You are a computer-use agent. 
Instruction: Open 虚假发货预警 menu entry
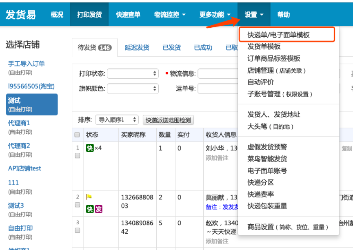coord(267,147)
